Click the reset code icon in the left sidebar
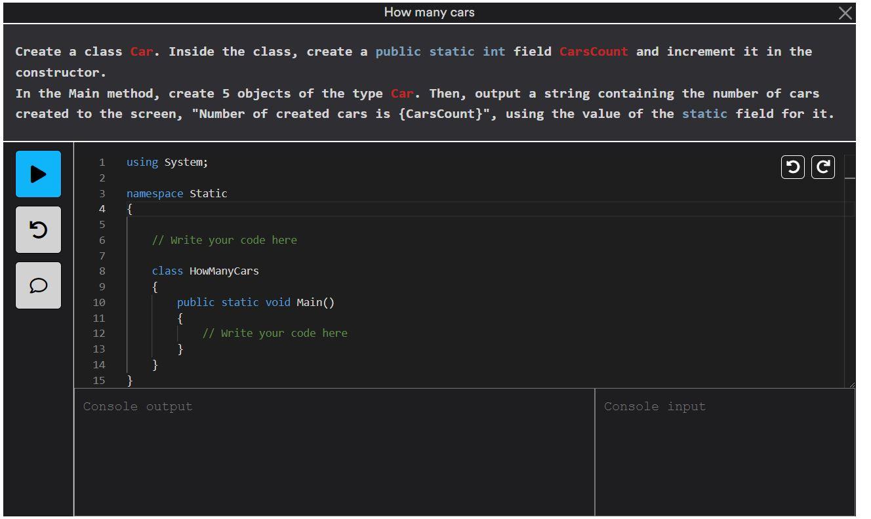The width and height of the screenshot is (871, 519). coord(37,229)
